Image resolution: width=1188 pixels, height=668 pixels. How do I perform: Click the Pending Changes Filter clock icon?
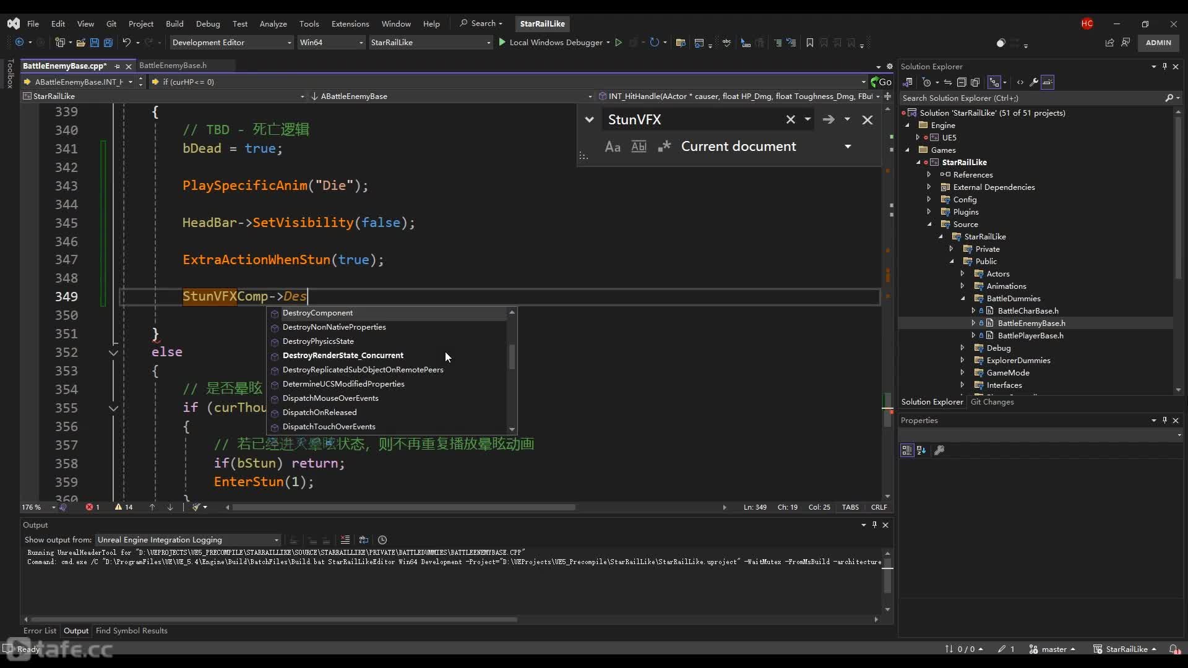point(926,82)
